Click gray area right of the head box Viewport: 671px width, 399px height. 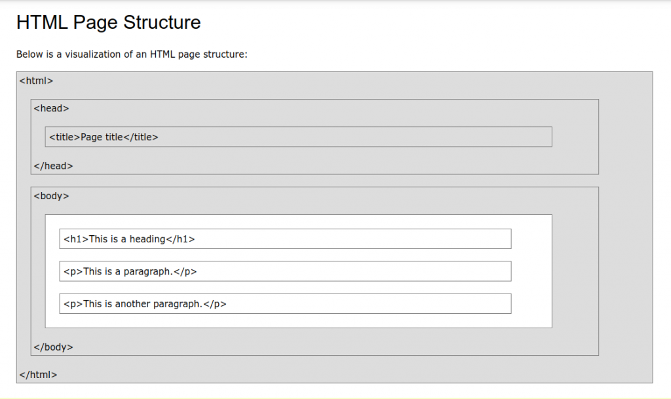[625, 136]
